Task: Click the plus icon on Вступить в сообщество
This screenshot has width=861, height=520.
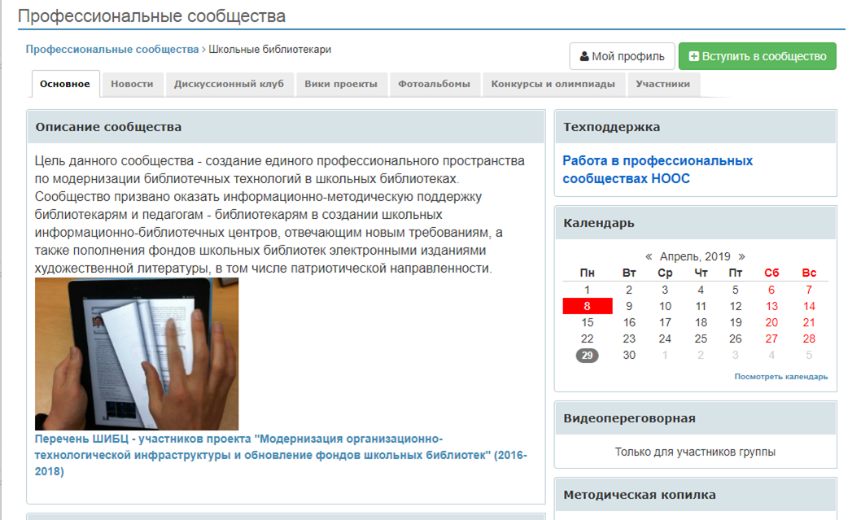Action: tap(693, 56)
